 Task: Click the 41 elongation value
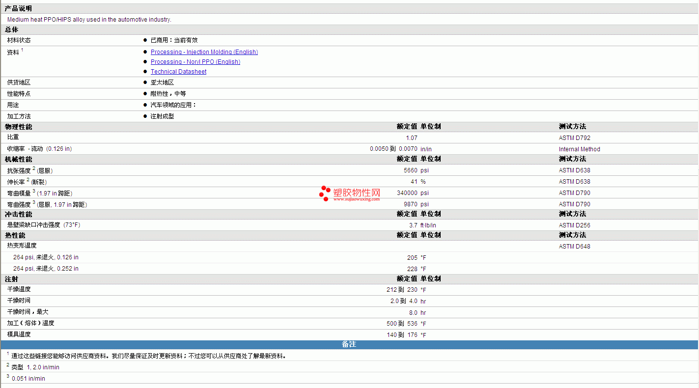414,182
